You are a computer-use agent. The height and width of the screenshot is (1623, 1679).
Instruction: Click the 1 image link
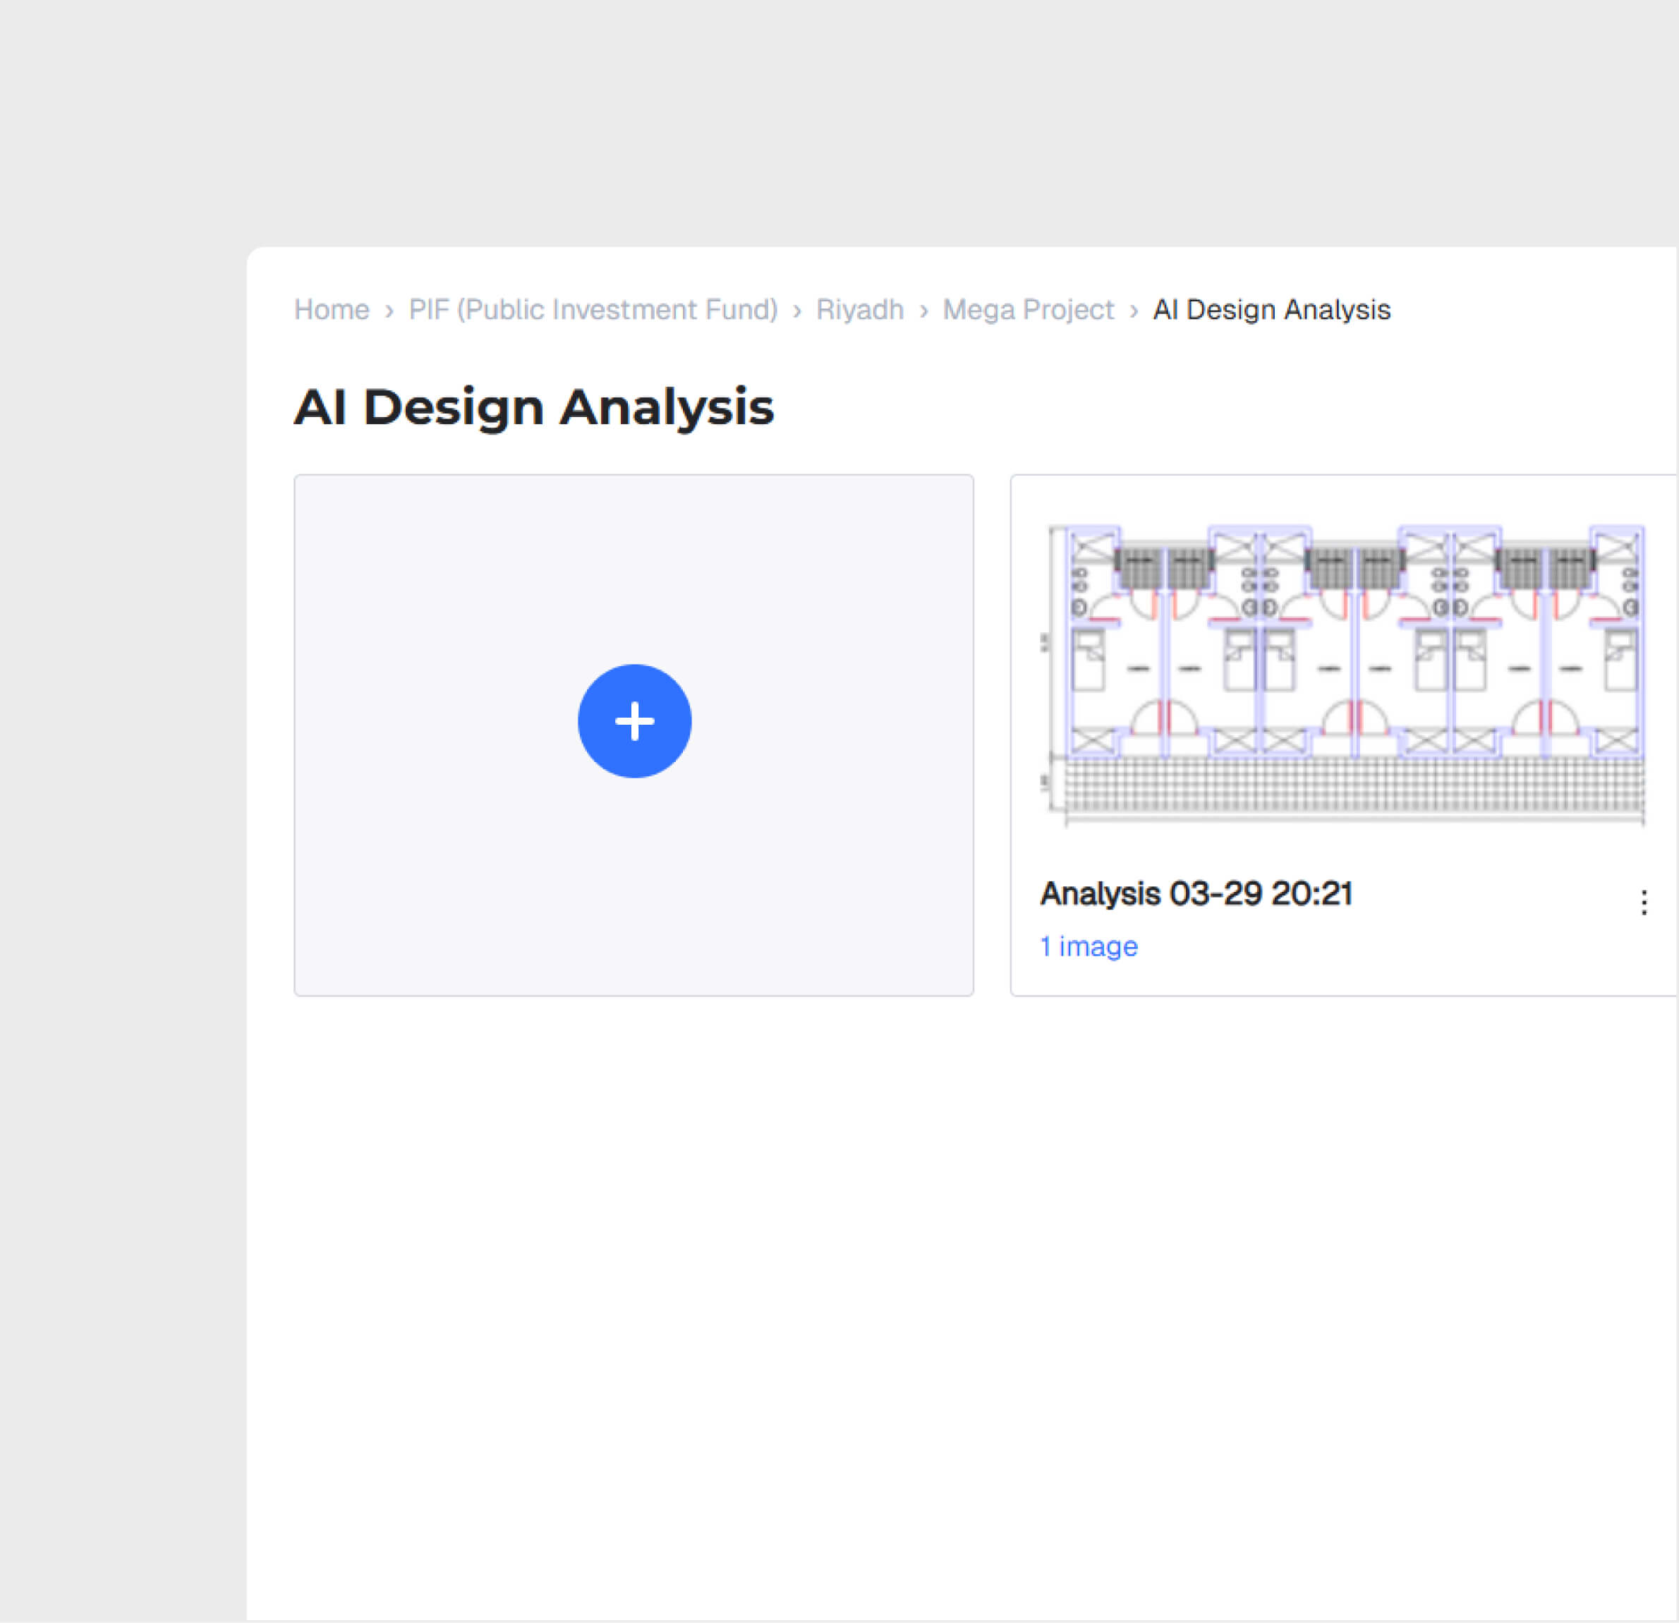(x=1088, y=946)
